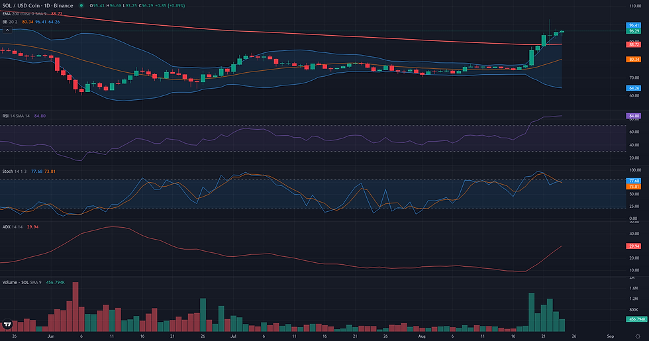The image size is (649, 341).
Task: Select the Stoch 14 1 3 legend
Action: coord(15,171)
